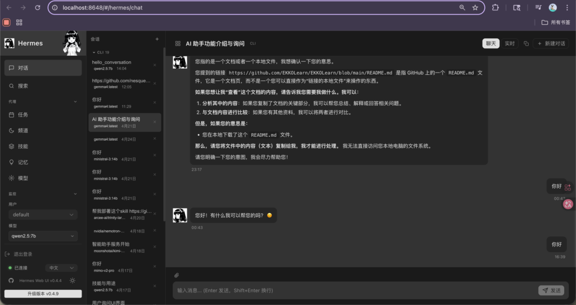
Task: Click the 你好 user message at 16:39
Action: click(x=556, y=244)
